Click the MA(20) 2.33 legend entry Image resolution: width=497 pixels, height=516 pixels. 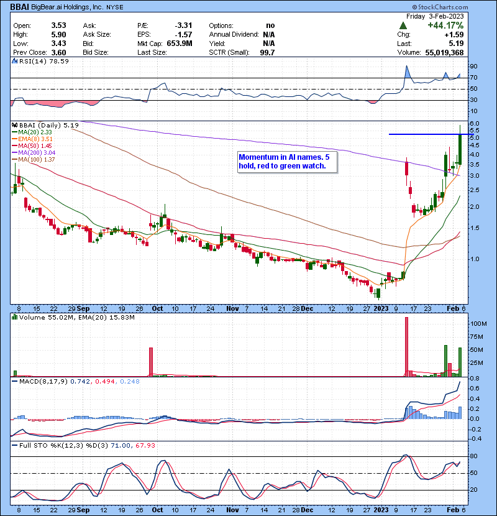pos(32,132)
